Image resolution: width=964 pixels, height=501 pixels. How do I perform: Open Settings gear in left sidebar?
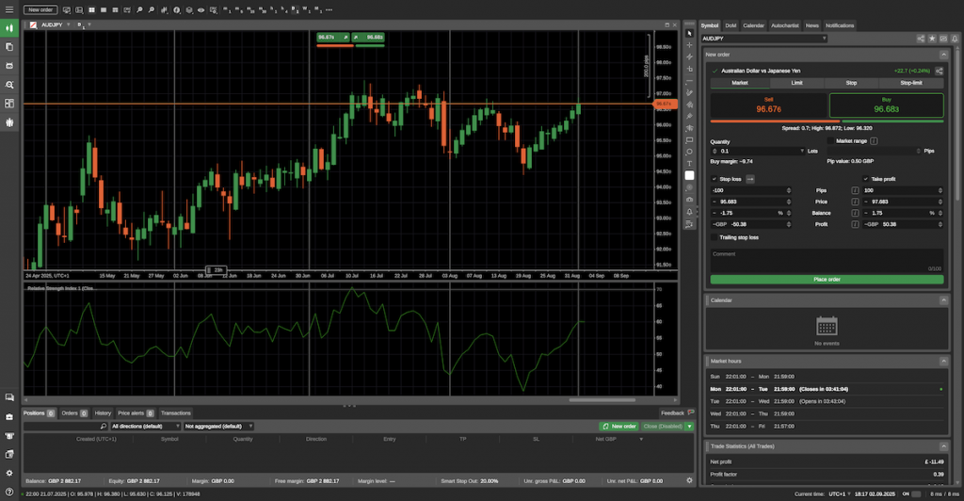[x=9, y=473]
